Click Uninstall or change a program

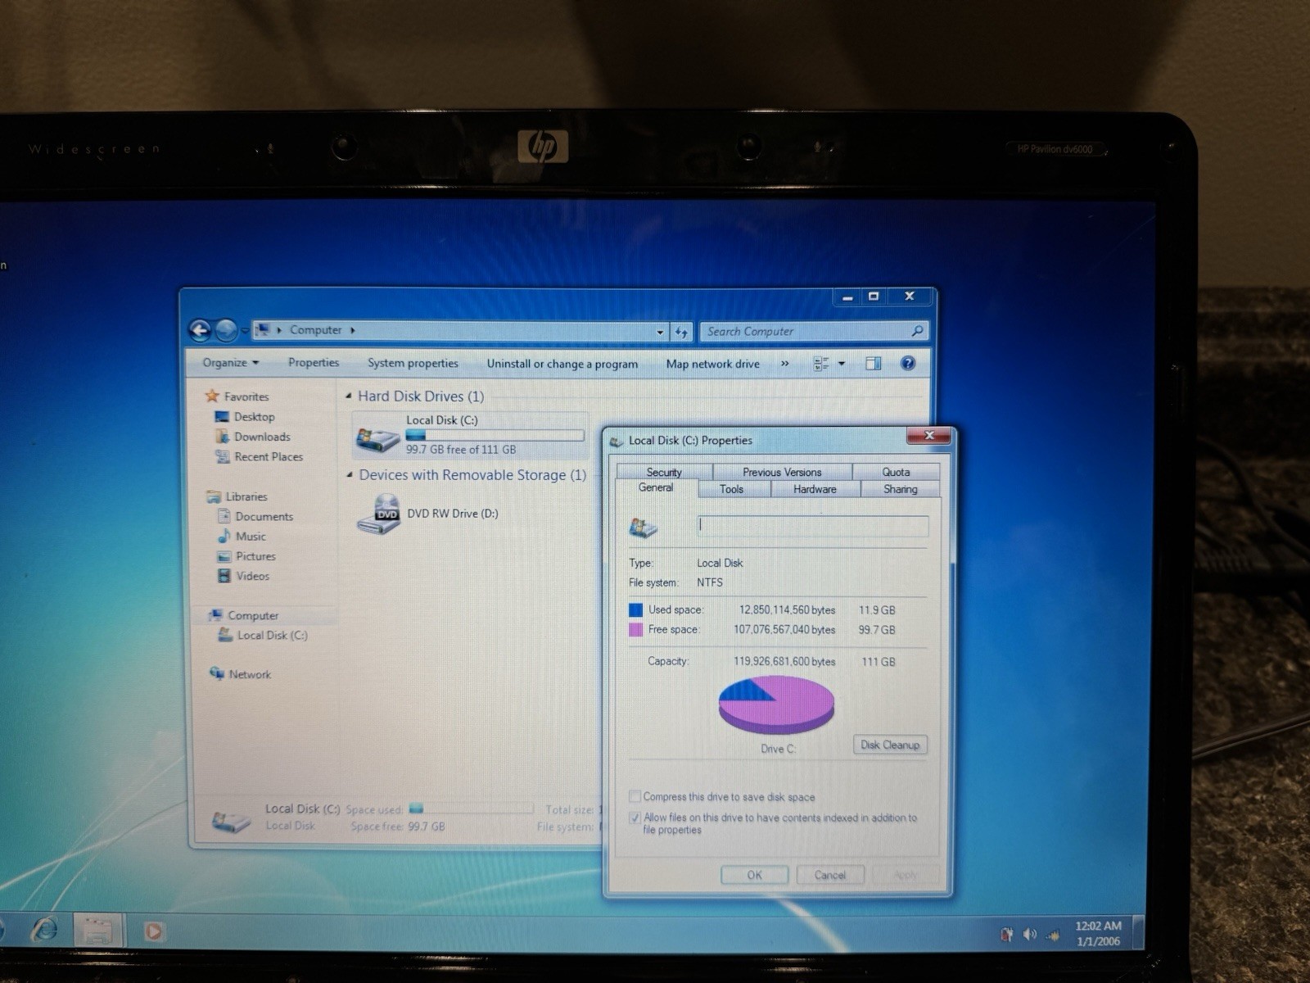point(562,364)
